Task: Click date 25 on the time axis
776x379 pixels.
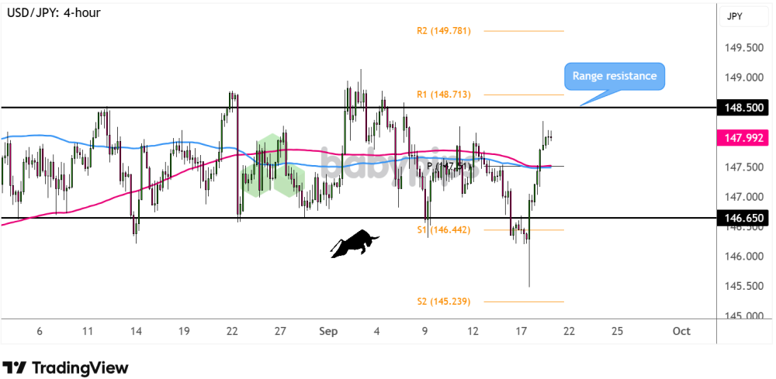Action: click(x=617, y=331)
